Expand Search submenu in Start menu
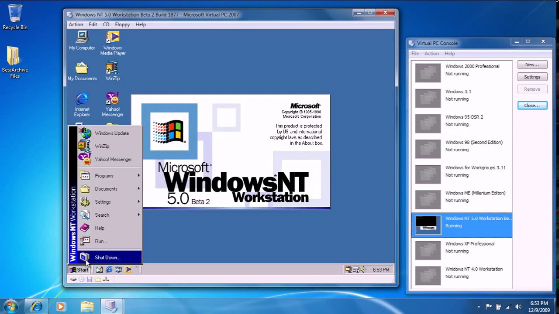The height and width of the screenshot is (314, 559). pyautogui.click(x=110, y=215)
